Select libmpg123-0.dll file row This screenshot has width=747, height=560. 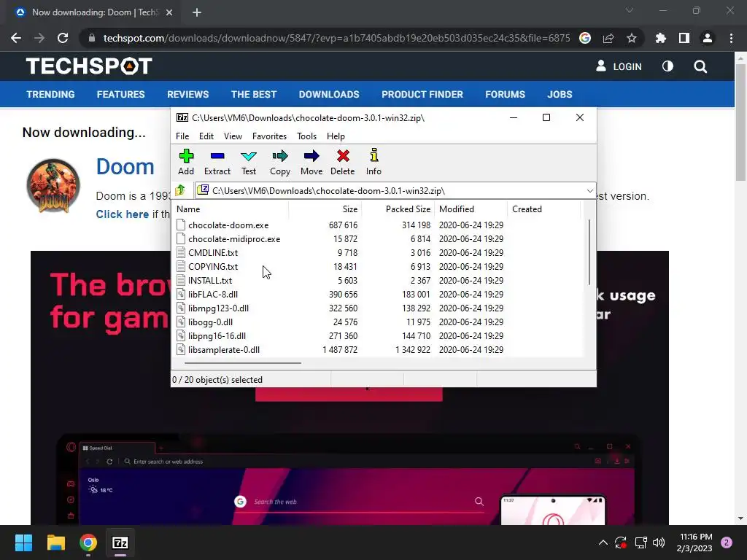(x=212, y=308)
